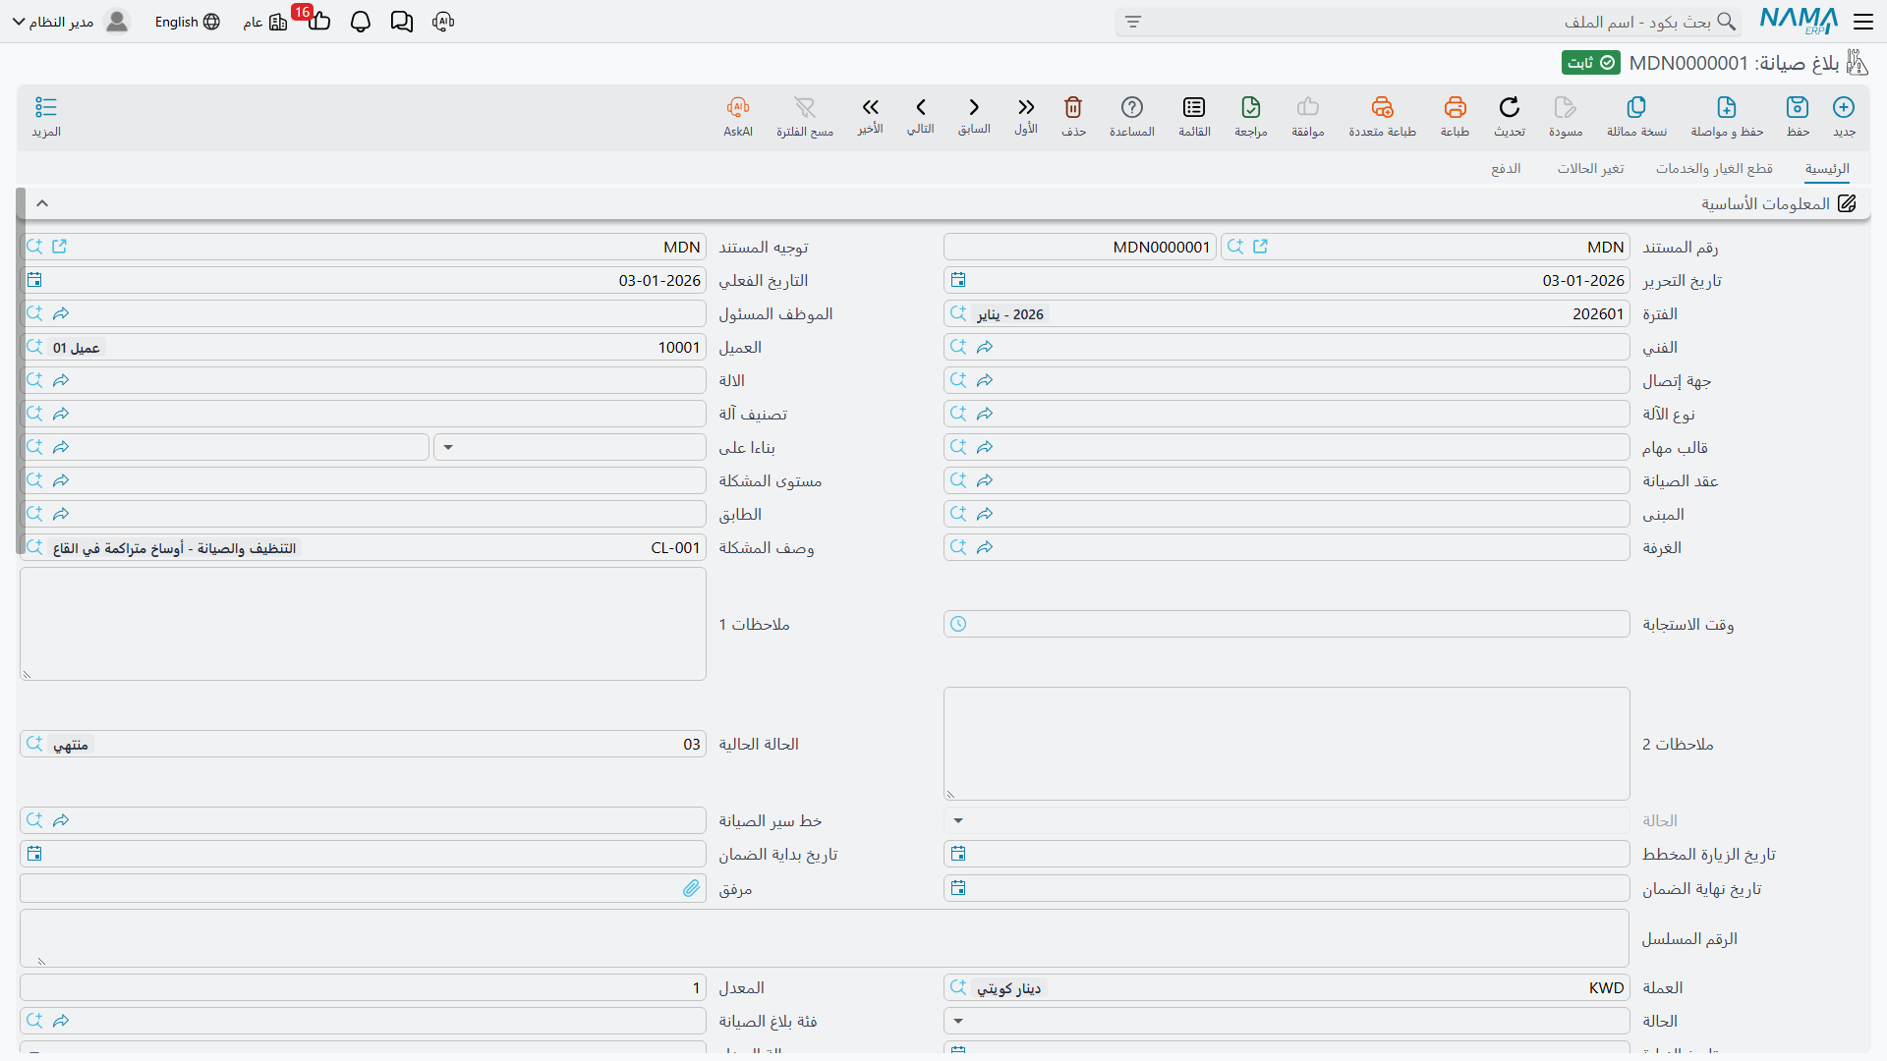Screen dimensions: 1887x1061
Task: Click the حذف (Delete) trash icon
Action: tap(1073, 107)
